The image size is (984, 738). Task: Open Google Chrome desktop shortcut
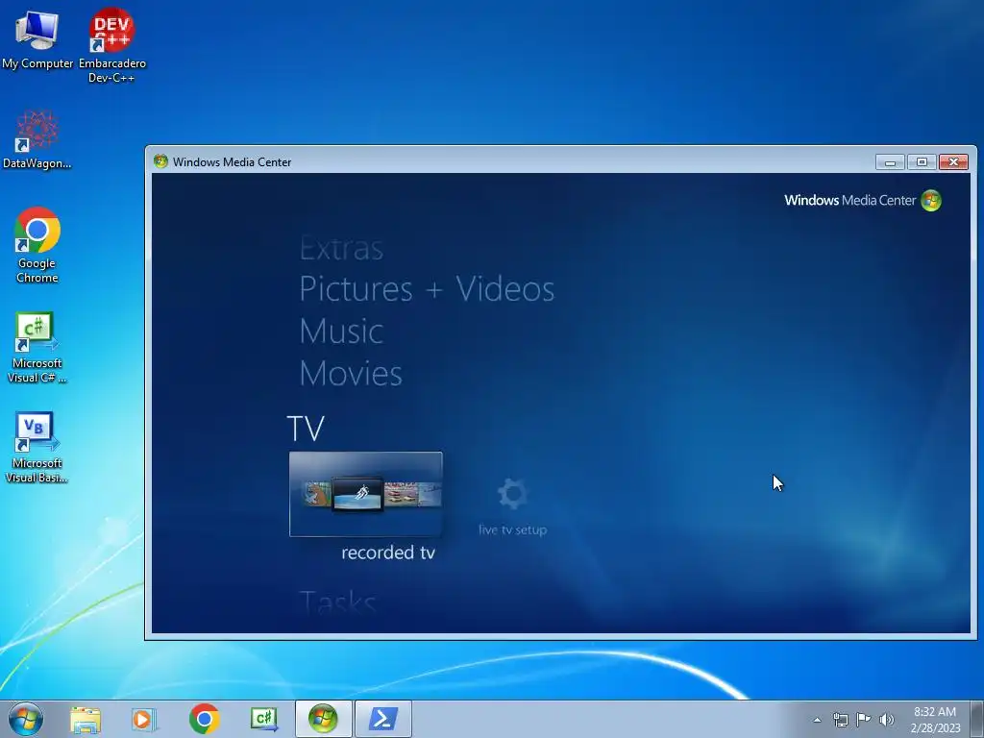pyautogui.click(x=37, y=245)
